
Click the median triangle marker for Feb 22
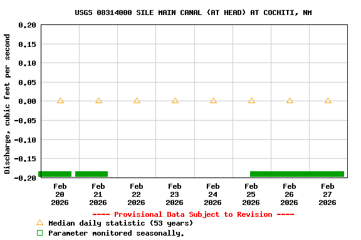137,101
